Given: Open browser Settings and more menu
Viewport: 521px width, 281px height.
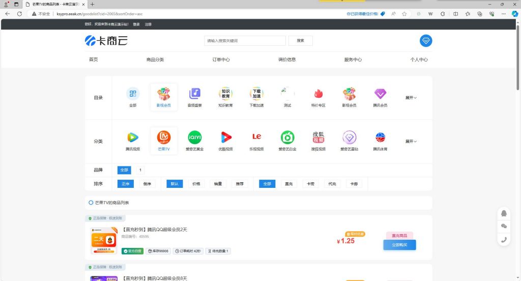Looking at the screenshot, I should coord(503,14).
